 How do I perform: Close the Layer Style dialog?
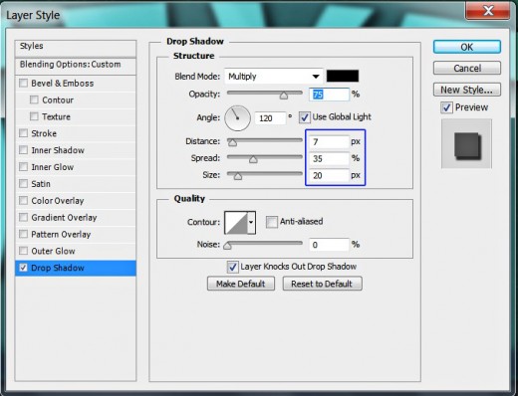[488, 11]
